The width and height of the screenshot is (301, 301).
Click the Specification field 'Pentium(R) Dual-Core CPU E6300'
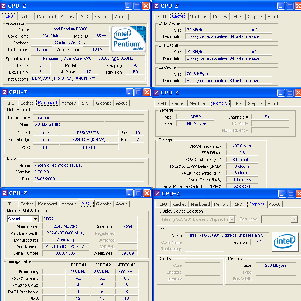click(88, 58)
